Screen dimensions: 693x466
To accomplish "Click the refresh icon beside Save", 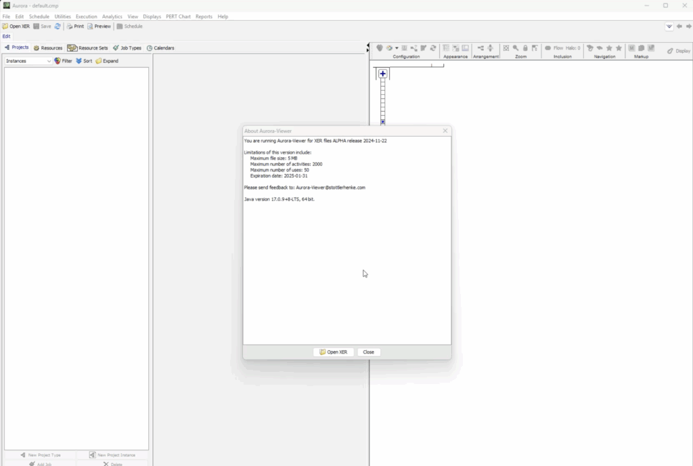I will [x=58, y=26].
